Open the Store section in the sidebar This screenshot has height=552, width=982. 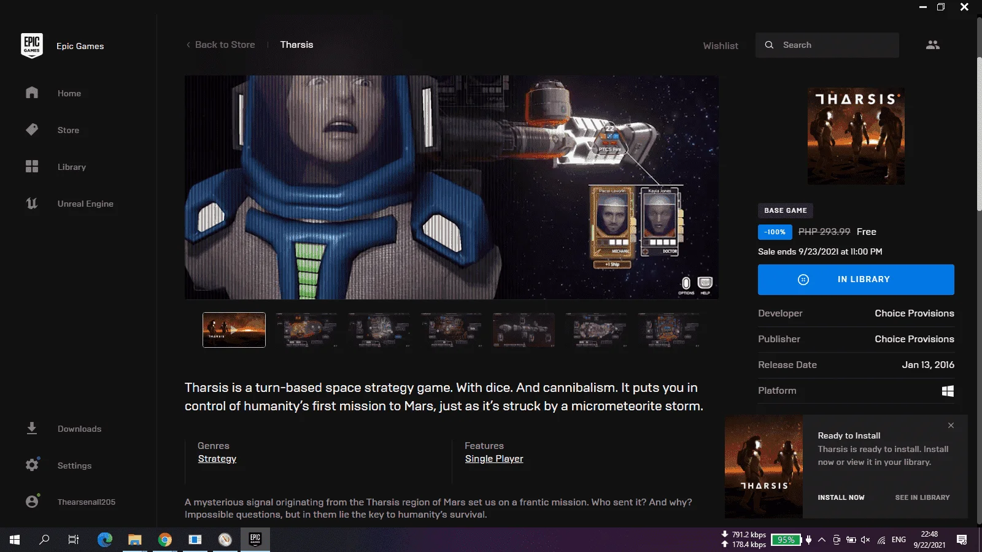68,130
